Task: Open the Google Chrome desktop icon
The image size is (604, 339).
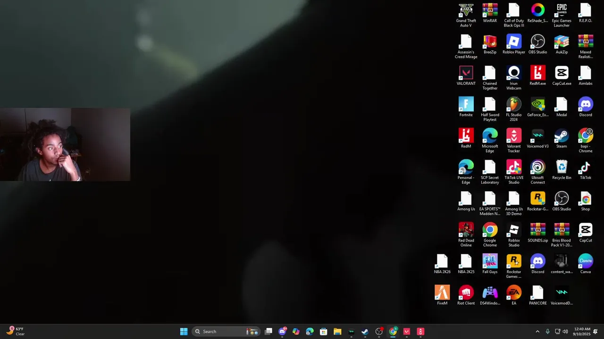Action: click(490, 235)
